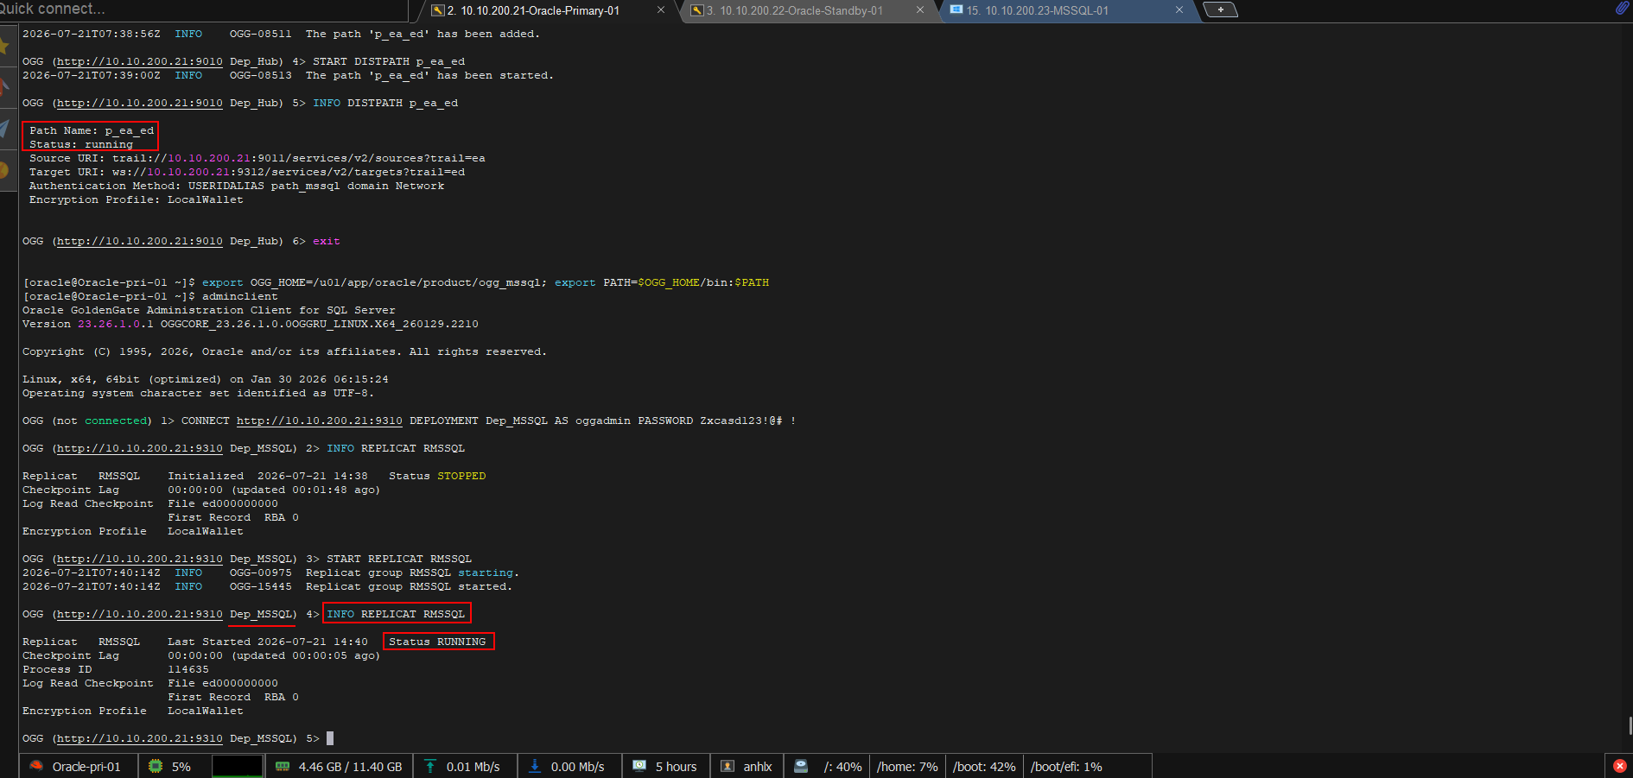This screenshot has height=778, width=1633.
Task: Click the '/: 40%' disk usage entry
Action: [x=842, y=766]
